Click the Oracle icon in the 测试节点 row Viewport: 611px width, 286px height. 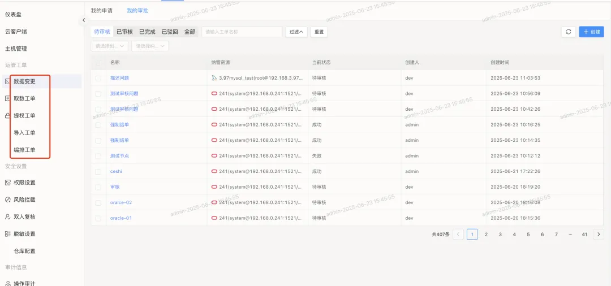pyautogui.click(x=214, y=155)
